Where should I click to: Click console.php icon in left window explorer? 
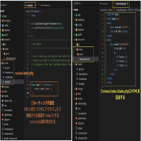[x=3, y=77]
